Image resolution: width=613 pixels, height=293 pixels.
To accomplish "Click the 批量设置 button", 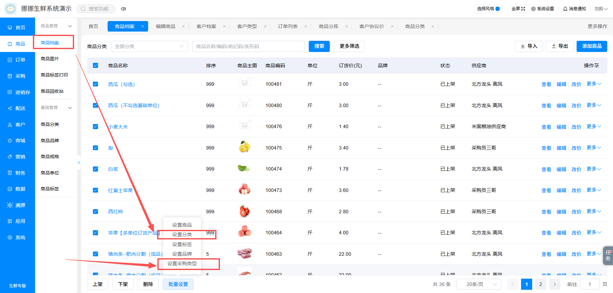I will pyautogui.click(x=178, y=284).
